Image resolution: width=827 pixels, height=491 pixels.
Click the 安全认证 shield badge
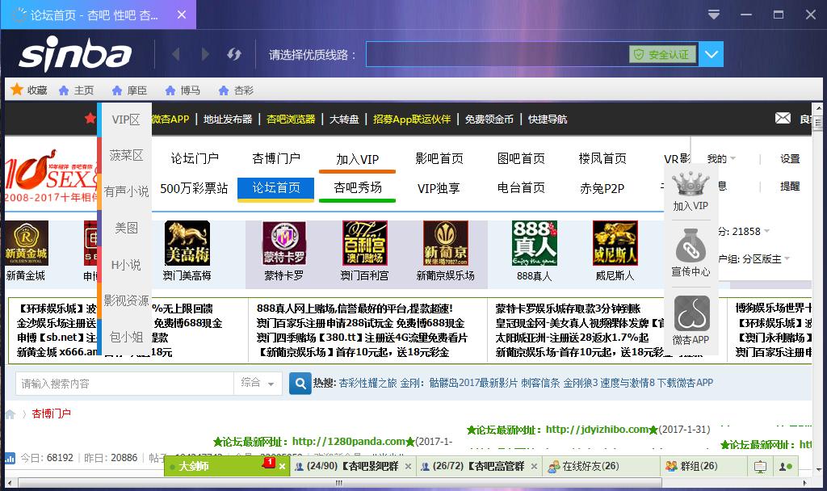click(x=662, y=54)
